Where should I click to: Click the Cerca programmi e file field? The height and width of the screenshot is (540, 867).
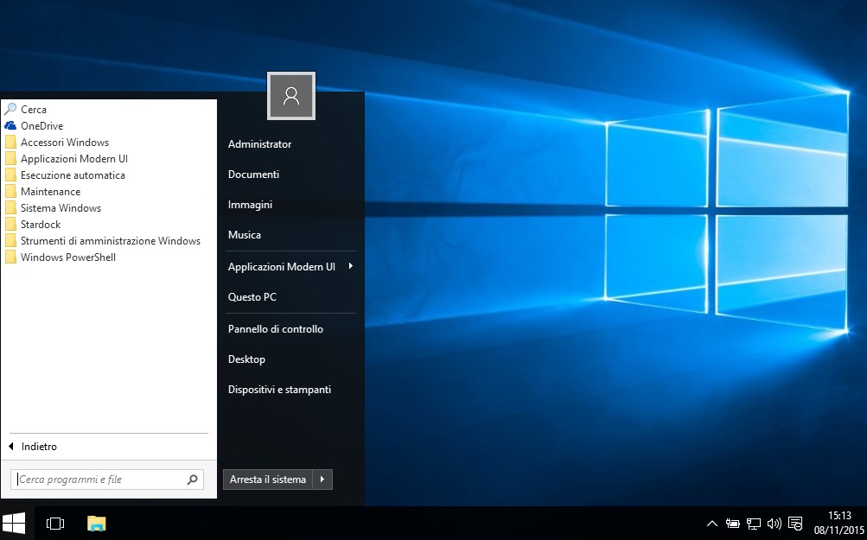point(106,480)
